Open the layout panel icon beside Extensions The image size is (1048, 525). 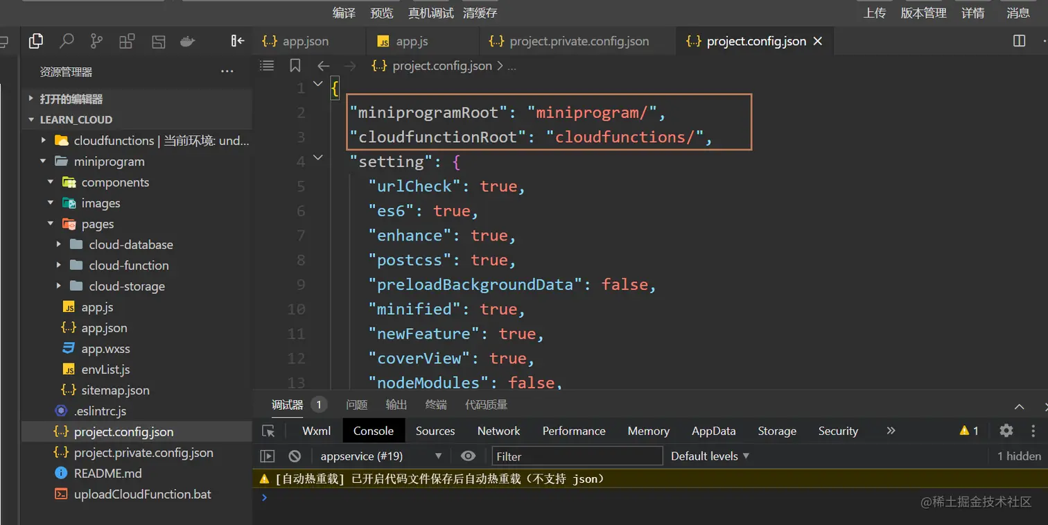(159, 41)
